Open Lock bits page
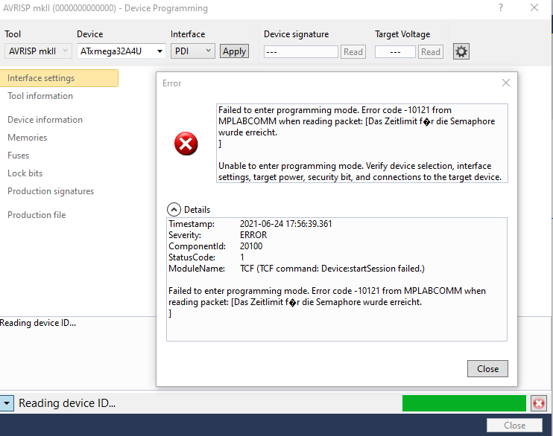This screenshot has width=553, height=436. click(x=25, y=173)
